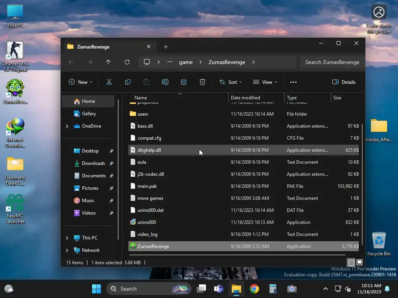Open Downloads in quick access

point(88,163)
